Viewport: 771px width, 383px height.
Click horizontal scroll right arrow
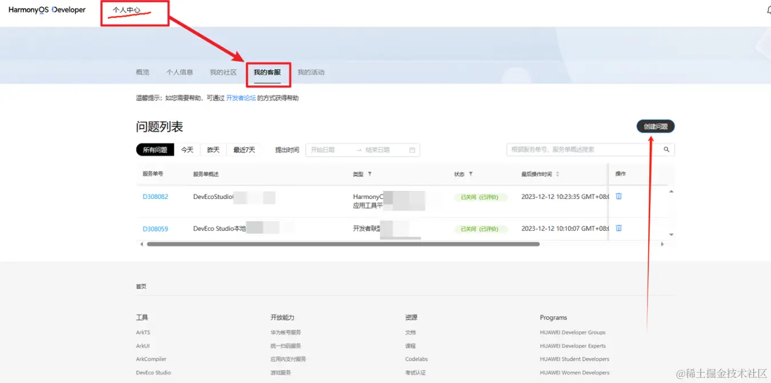coord(662,244)
